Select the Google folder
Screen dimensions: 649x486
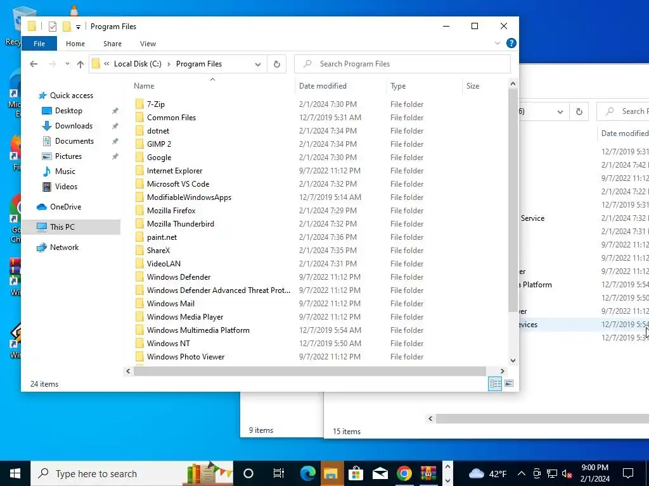click(x=159, y=158)
